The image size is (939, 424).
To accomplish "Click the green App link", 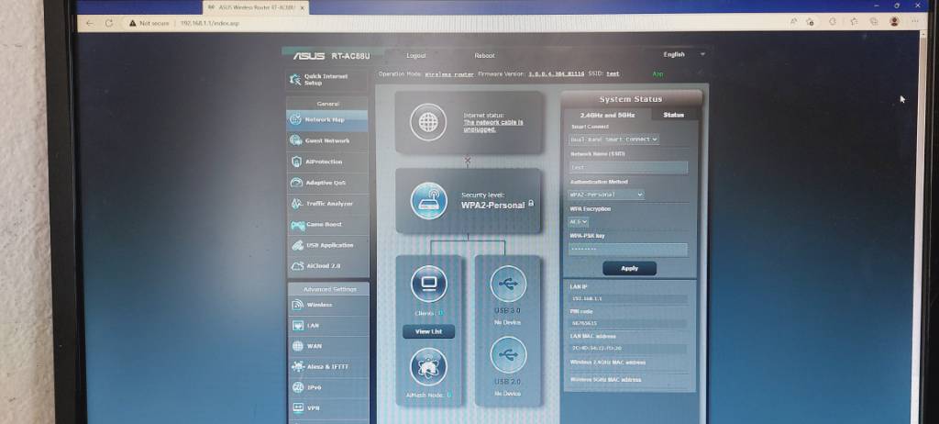I will [657, 73].
